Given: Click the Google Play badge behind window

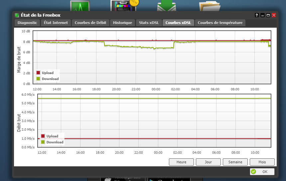Looking at the screenshot, I should (x=169, y=179).
